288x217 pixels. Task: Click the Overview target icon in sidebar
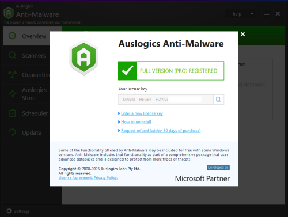pos(13,36)
